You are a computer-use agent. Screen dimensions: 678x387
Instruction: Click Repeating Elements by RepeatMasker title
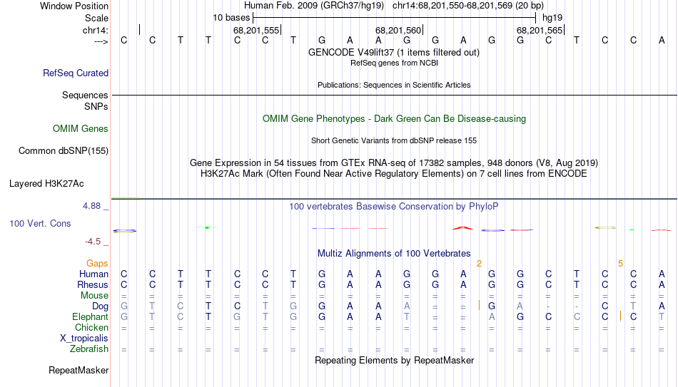394,360
